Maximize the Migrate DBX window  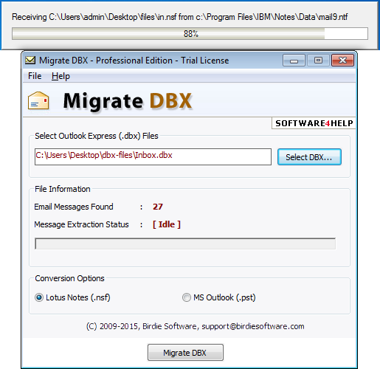click(x=318, y=61)
